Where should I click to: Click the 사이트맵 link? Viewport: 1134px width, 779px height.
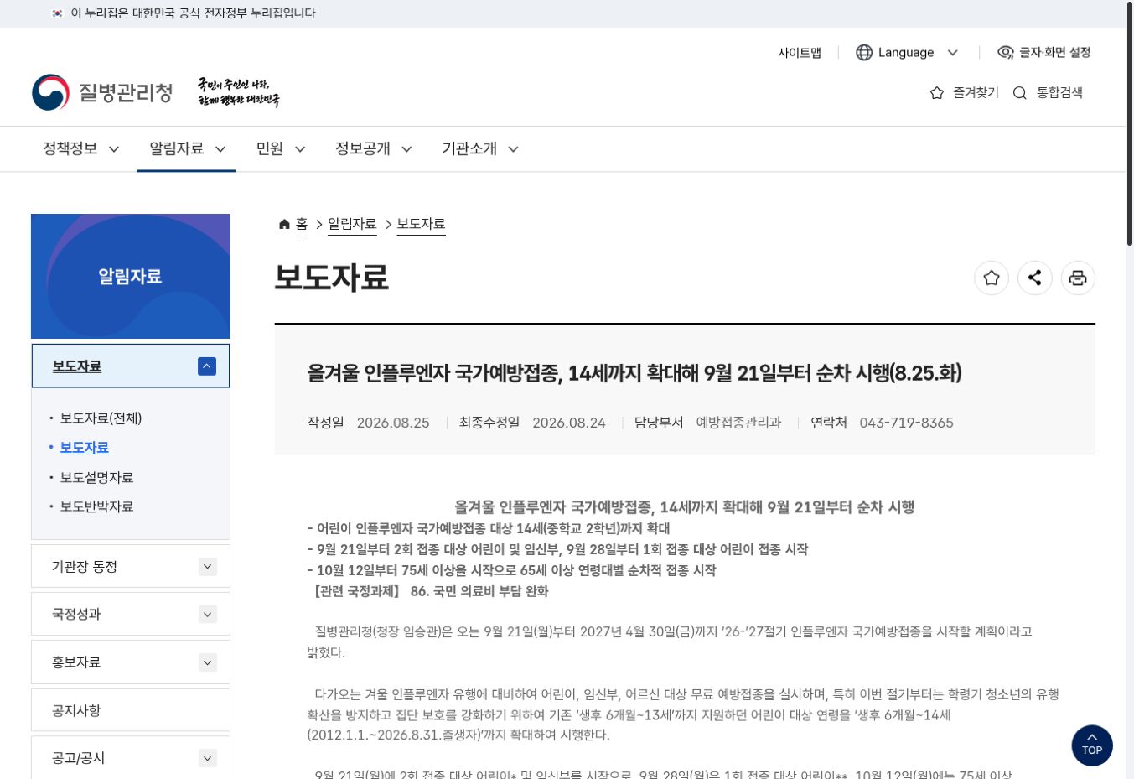point(800,52)
